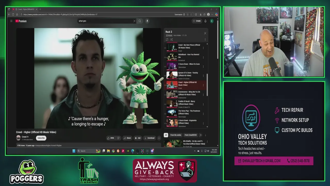
Task: Play Nickelback - How You Remind Me
Action: click(x=172, y=57)
